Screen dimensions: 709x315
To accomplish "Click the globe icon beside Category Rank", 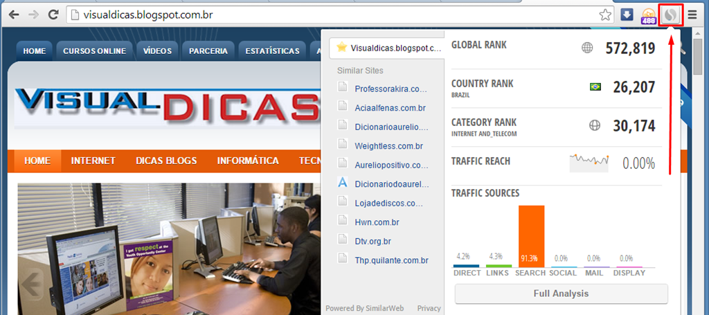I will coord(595,125).
